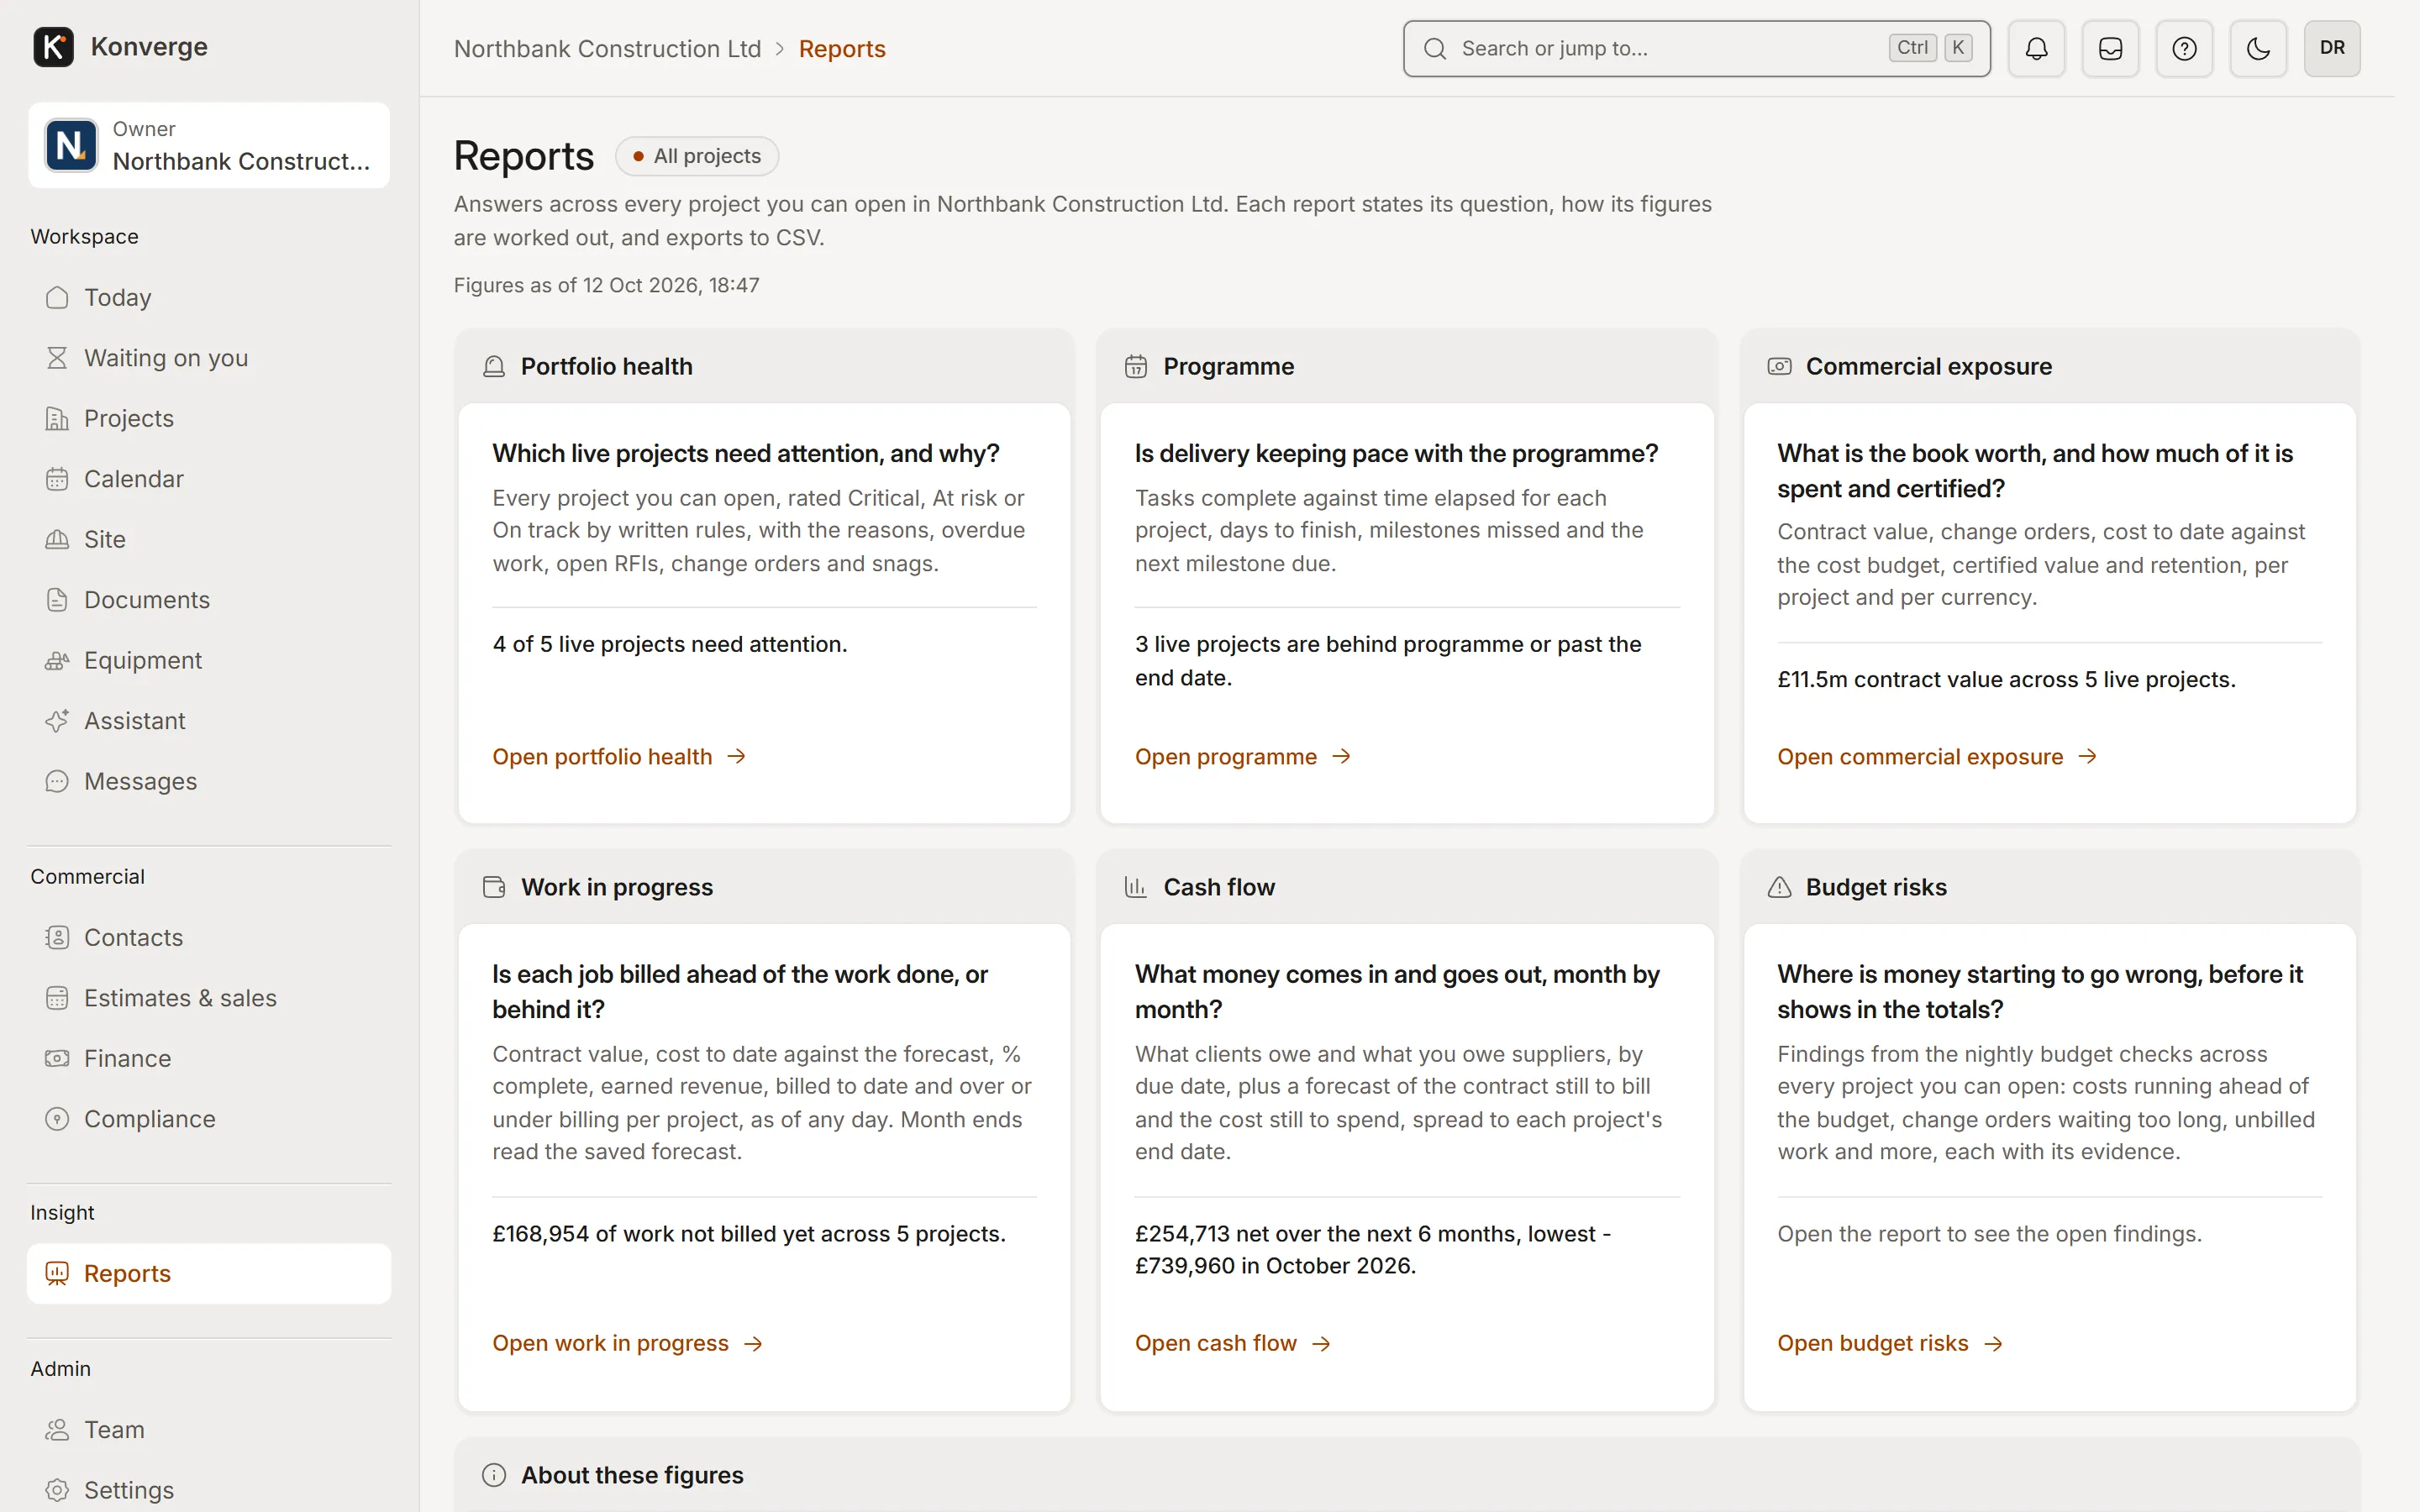The height and width of the screenshot is (1512, 2420).
Task: Click the About these figures info icon
Action: [x=494, y=1475]
